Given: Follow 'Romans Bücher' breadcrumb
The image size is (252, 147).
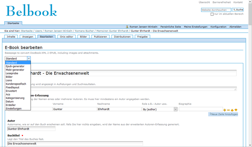Looking at the screenshot, I should (84, 31).
